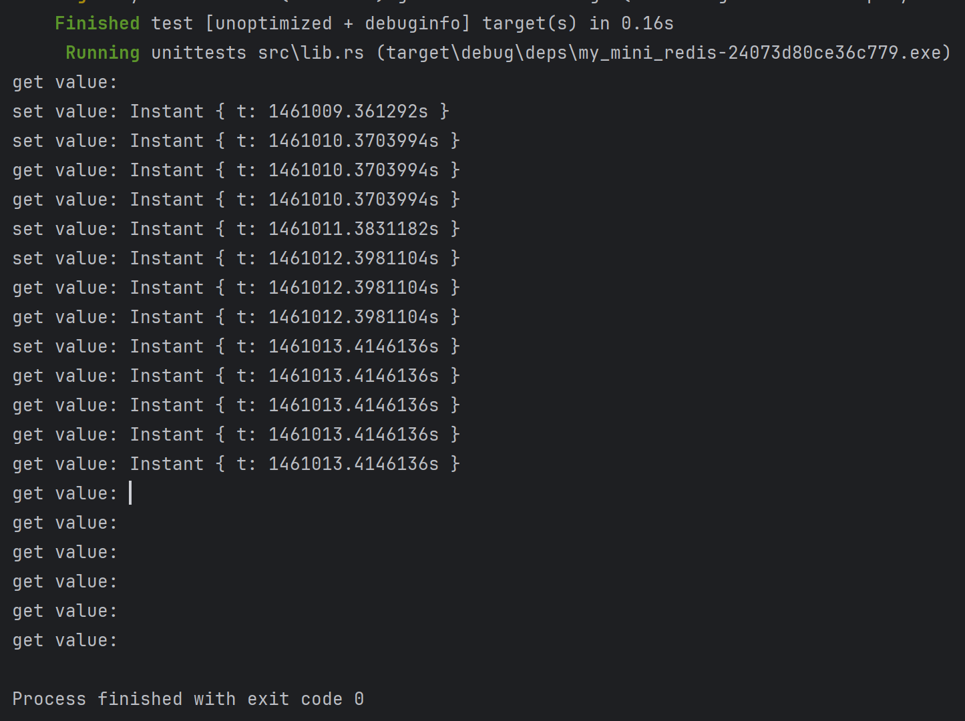This screenshot has height=721, width=965.
Task: Click the set value line with 1461010.3703994s
Action: 236,141
